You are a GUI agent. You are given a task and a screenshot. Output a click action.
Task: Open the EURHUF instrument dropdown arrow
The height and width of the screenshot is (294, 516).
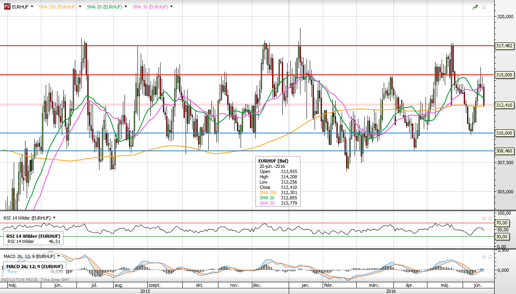click(x=32, y=7)
